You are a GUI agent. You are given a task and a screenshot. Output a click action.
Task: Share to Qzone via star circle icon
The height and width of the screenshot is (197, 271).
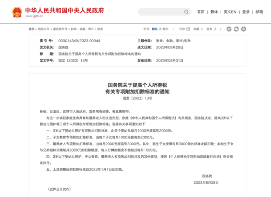244,29
